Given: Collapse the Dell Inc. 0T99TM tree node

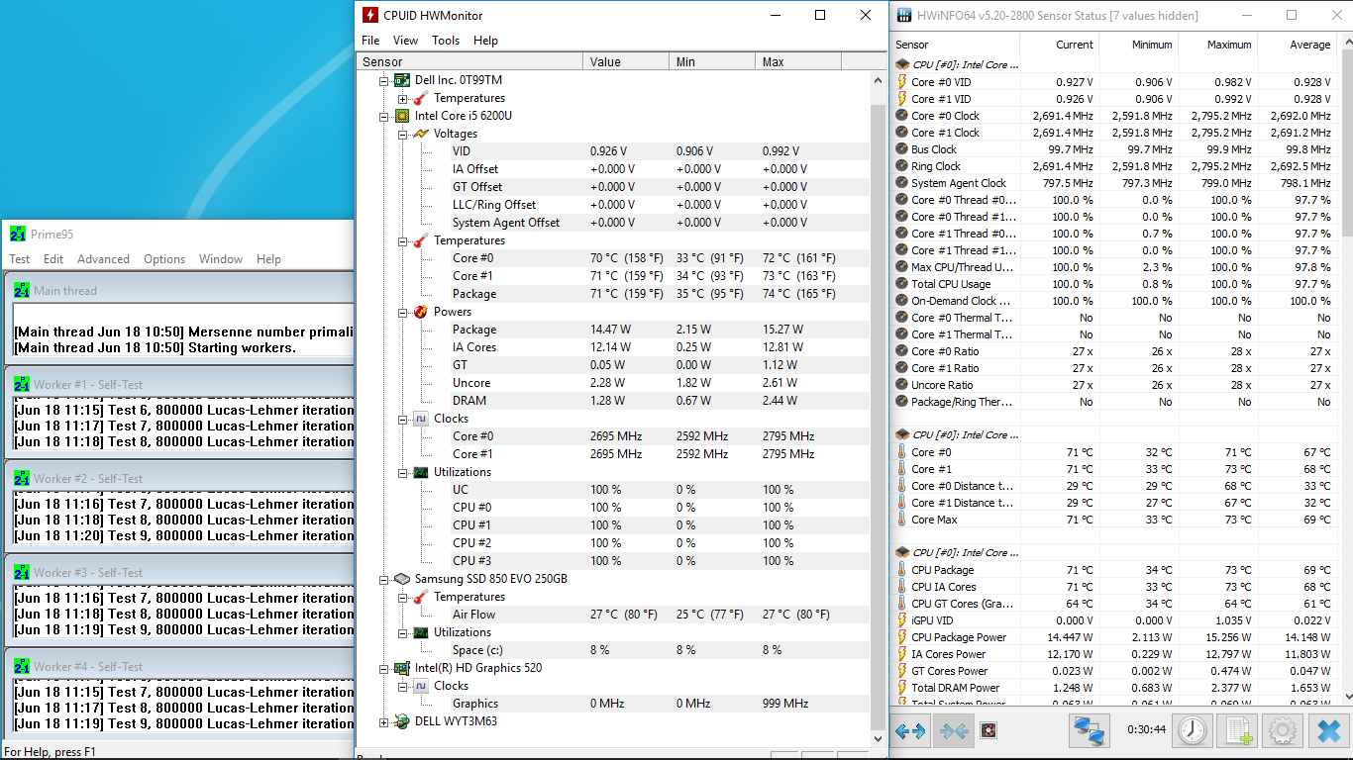Looking at the screenshot, I should [384, 80].
